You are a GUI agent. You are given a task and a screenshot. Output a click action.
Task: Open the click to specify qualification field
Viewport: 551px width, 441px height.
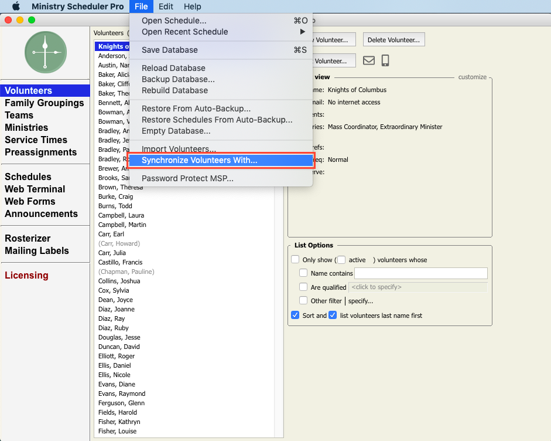418,287
